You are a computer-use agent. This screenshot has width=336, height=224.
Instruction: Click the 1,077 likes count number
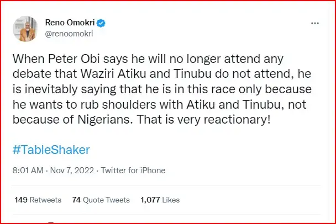click(x=151, y=200)
